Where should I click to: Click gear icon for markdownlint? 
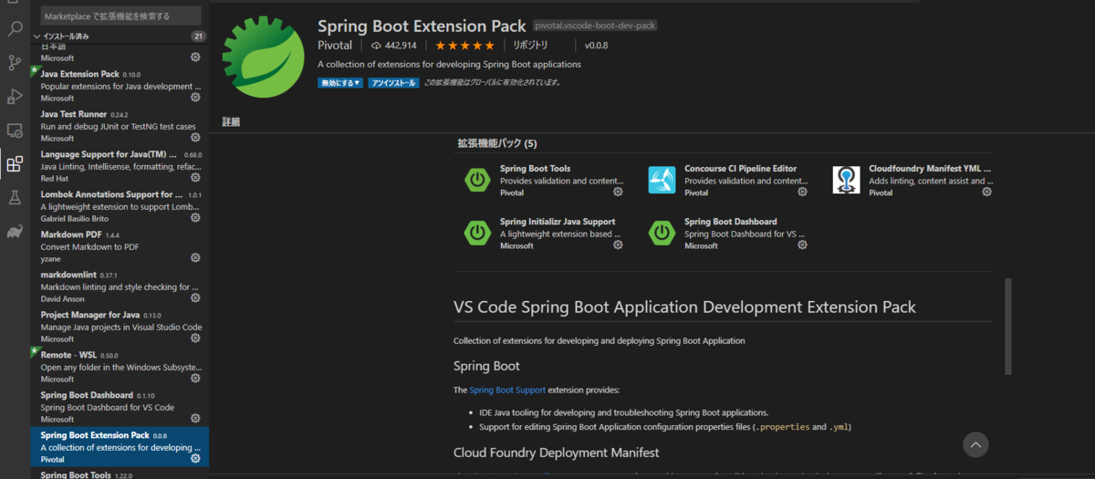tap(195, 298)
